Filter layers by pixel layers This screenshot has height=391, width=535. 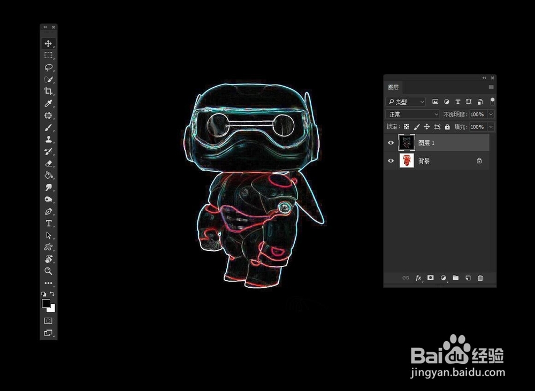point(435,102)
